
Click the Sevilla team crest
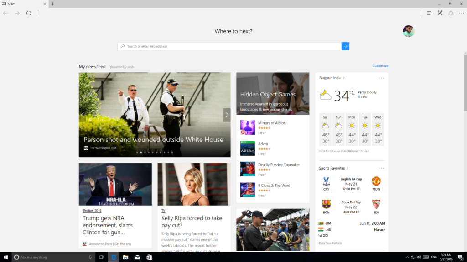pyautogui.click(x=376, y=204)
